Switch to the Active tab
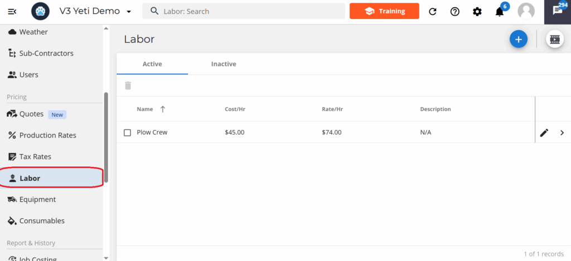Screen dimensions: 571x261 click(x=152, y=64)
